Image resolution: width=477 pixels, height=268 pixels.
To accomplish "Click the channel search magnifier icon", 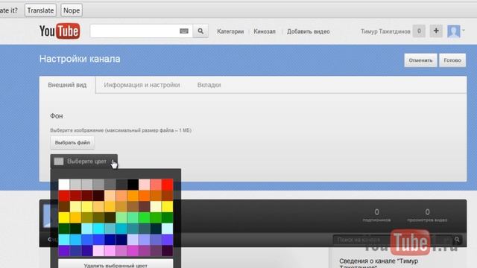I will [x=457, y=240].
